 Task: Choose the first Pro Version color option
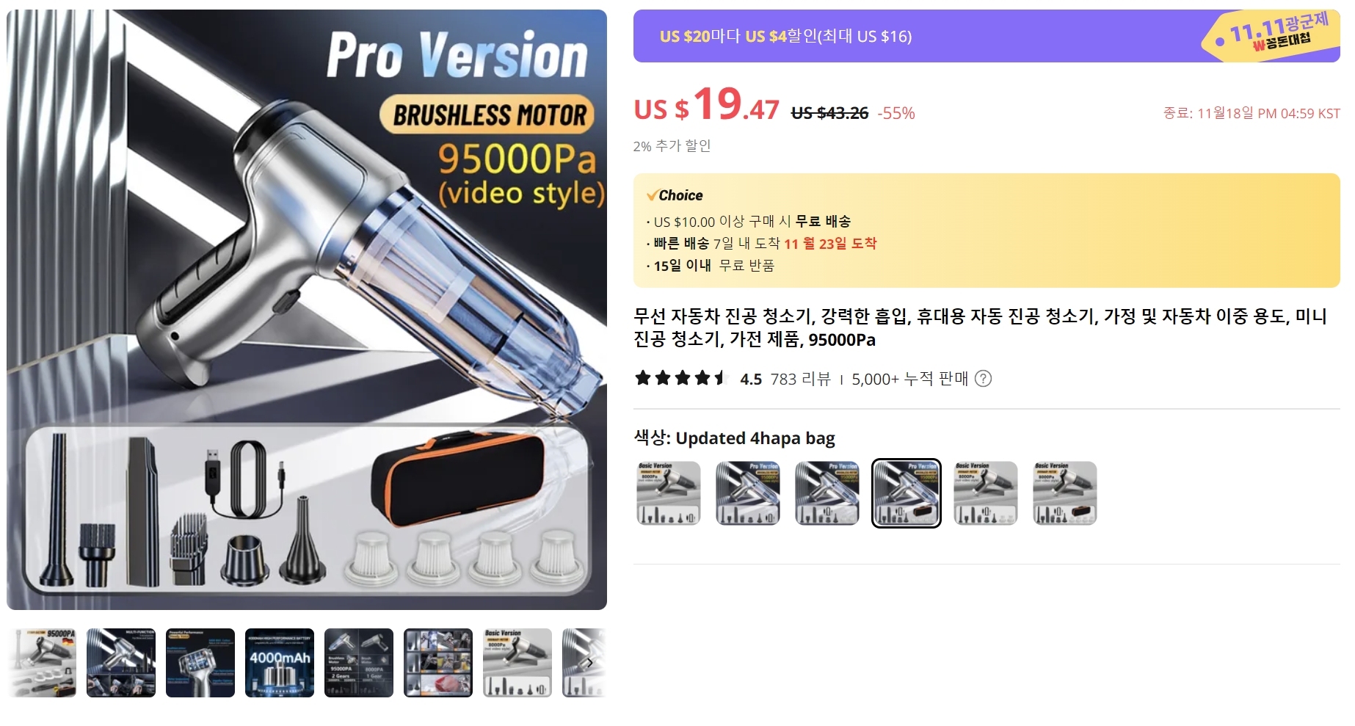click(x=748, y=493)
